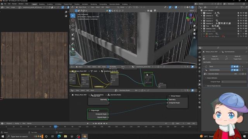Click Toggle Stack button in modifiers

coord(237,59)
